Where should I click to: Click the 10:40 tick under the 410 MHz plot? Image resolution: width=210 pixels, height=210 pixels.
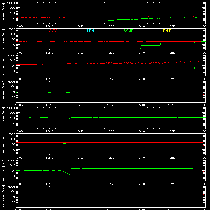coord(141,53)
